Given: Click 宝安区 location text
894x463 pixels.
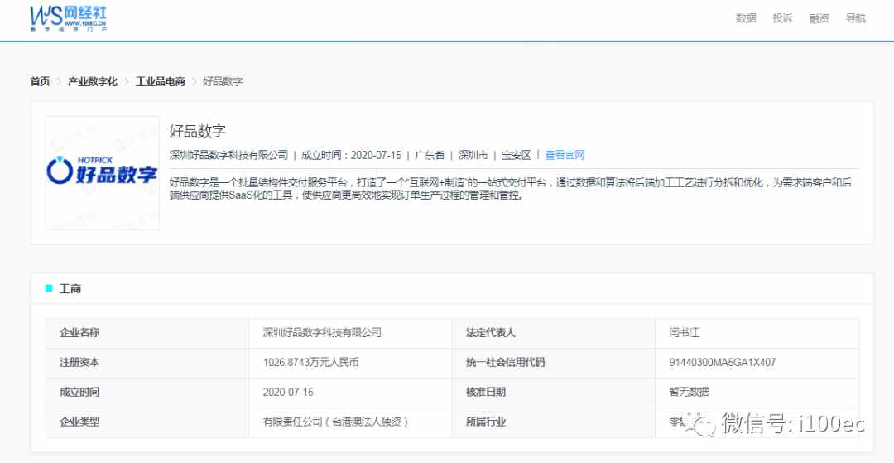Looking at the screenshot, I should (517, 155).
